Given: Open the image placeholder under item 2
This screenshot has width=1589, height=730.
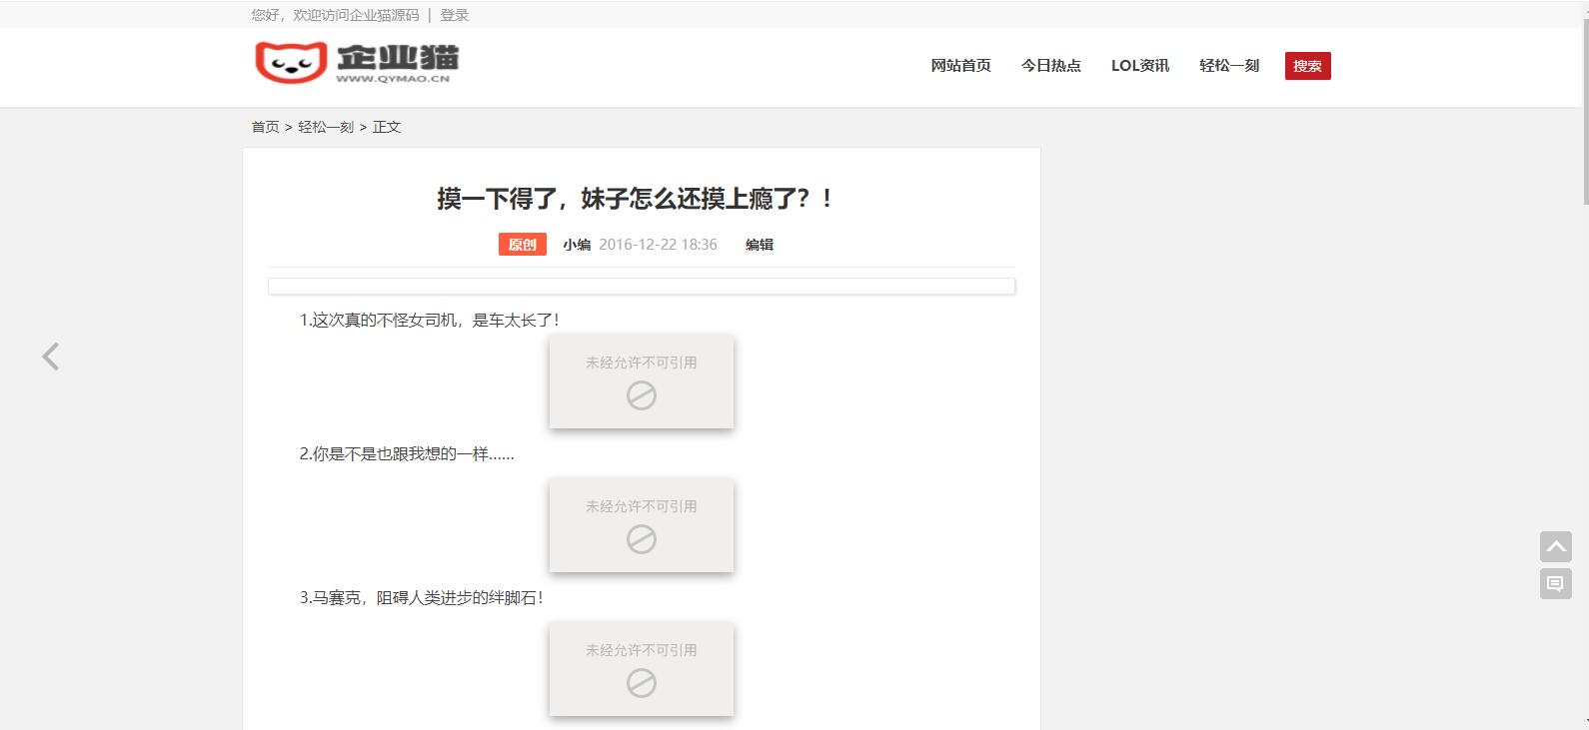Looking at the screenshot, I should 641,525.
